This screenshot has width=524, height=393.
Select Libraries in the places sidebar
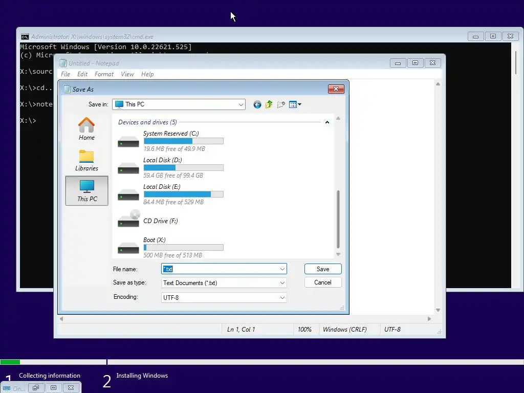(86, 160)
